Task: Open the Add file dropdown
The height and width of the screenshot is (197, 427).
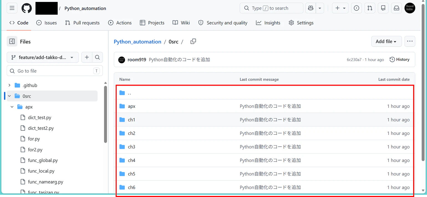Action: pyautogui.click(x=387, y=42)
